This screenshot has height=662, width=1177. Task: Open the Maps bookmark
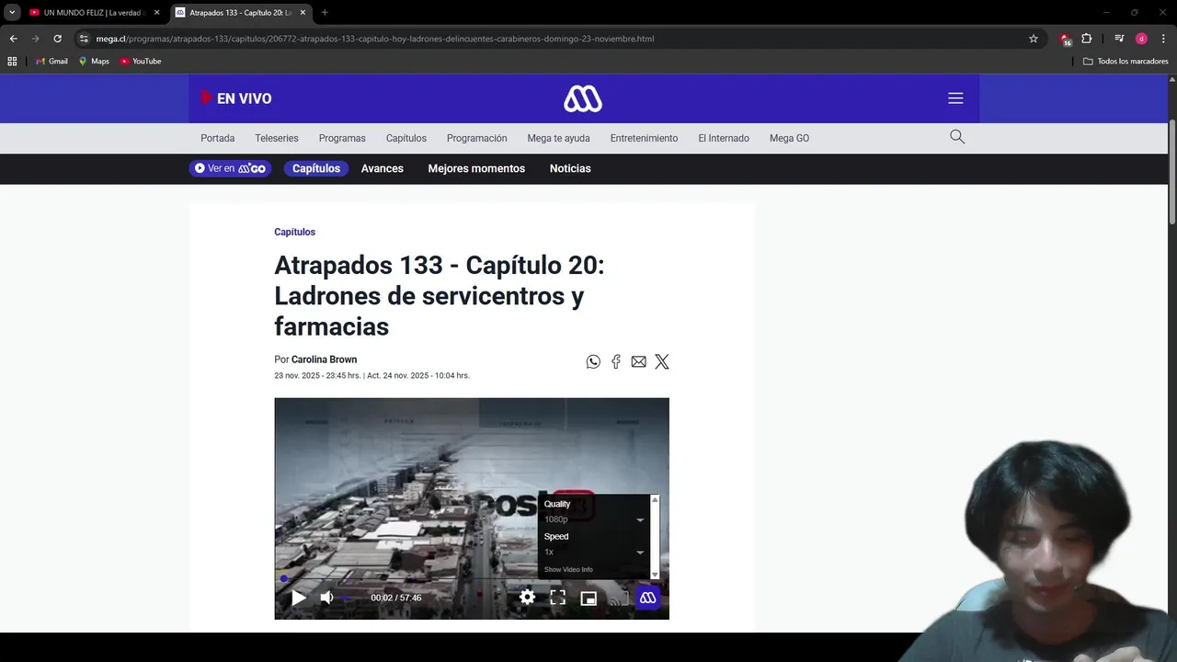[94, 62]
